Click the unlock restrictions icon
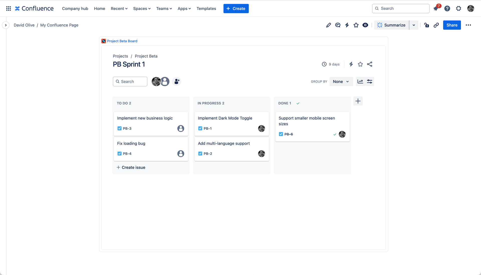481x275 pixels. click(426, 25)
